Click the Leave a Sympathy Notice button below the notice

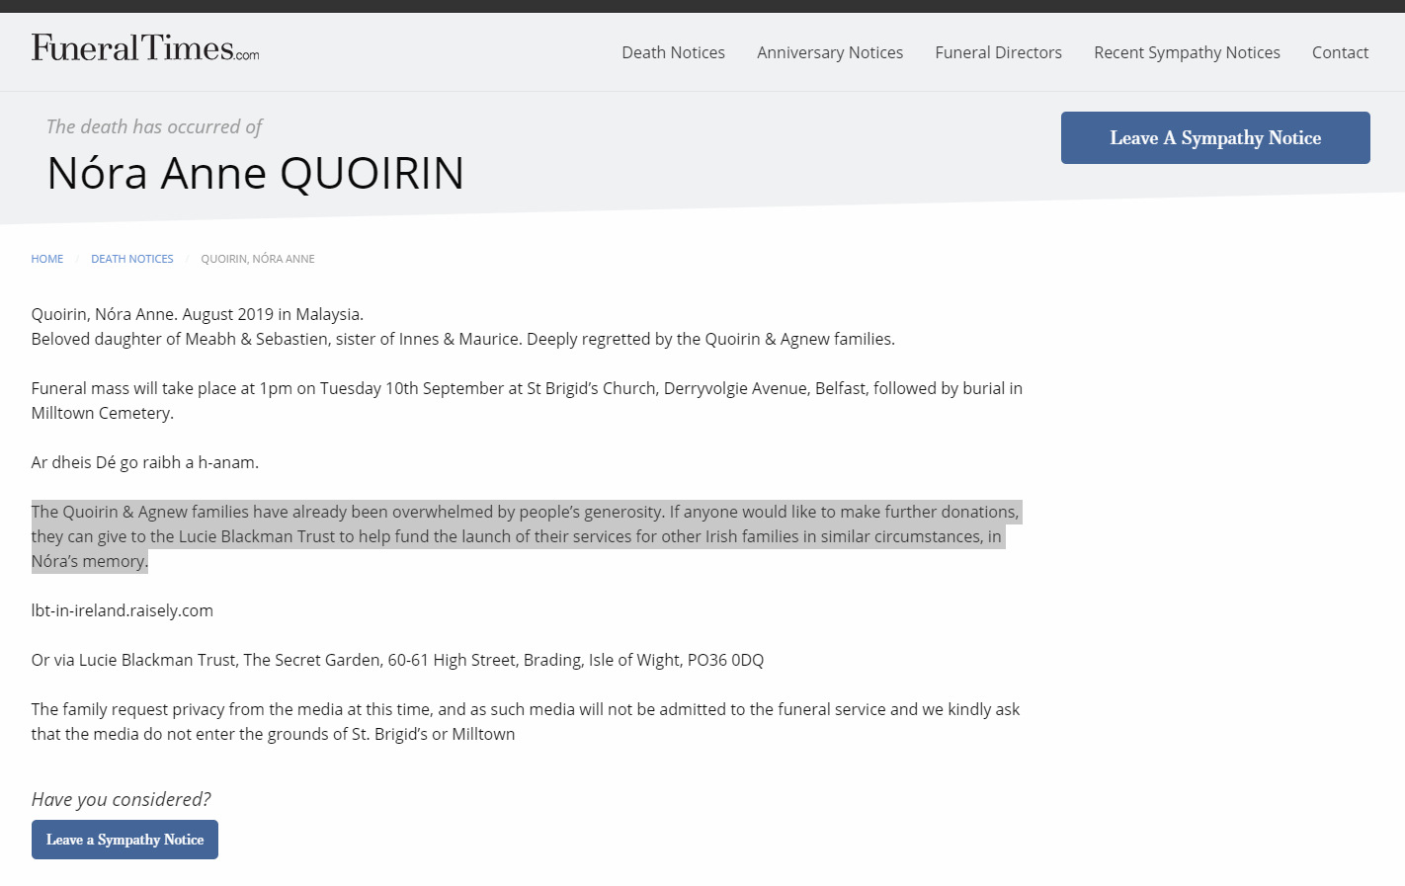click(x=124, y=840)
